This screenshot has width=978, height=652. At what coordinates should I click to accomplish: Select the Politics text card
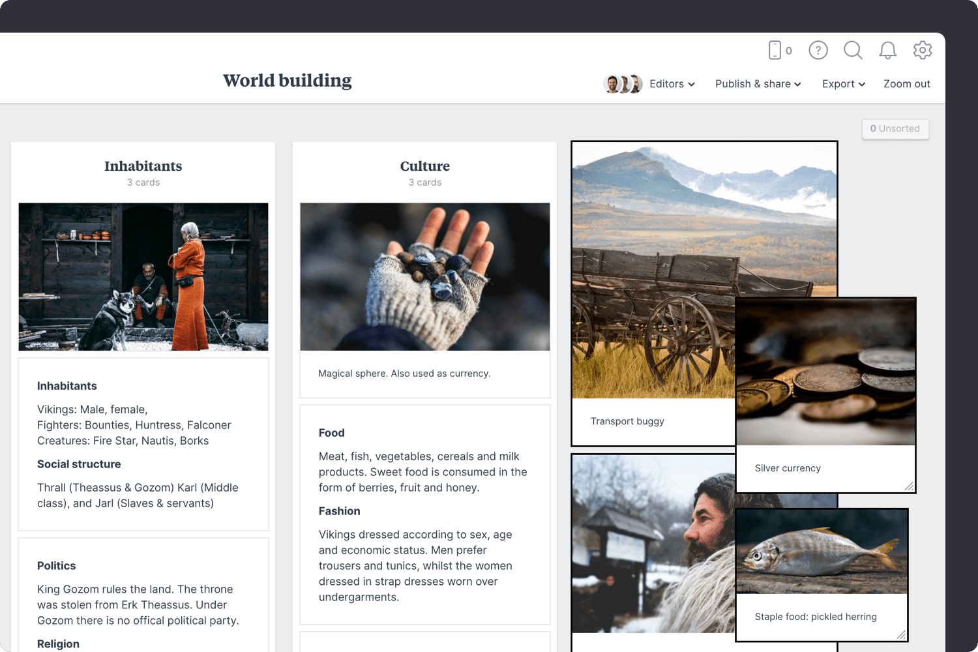[x=143, y=593]
